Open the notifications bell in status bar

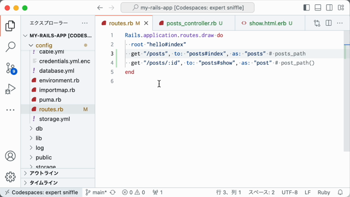coord(340,192)
